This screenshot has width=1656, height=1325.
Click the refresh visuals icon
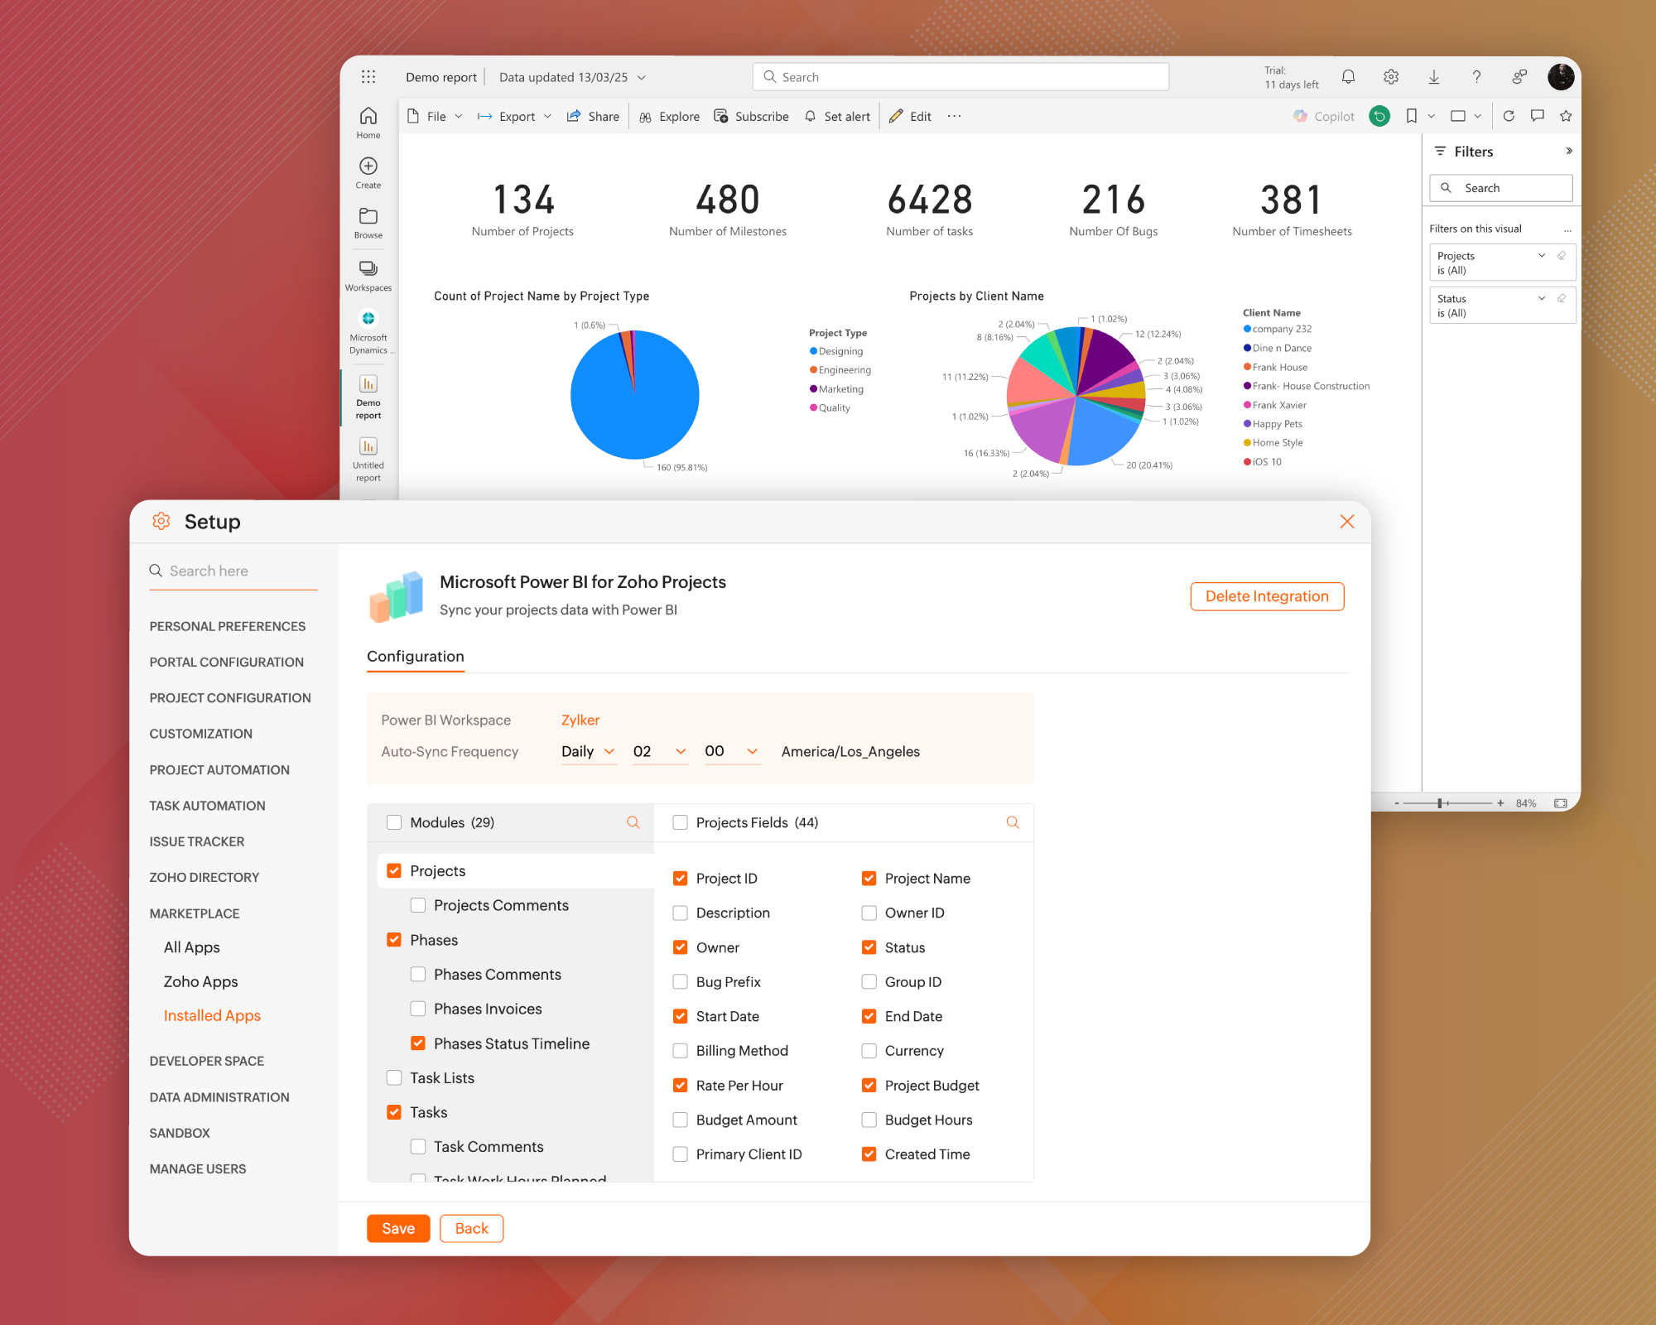click(1509, 117)
